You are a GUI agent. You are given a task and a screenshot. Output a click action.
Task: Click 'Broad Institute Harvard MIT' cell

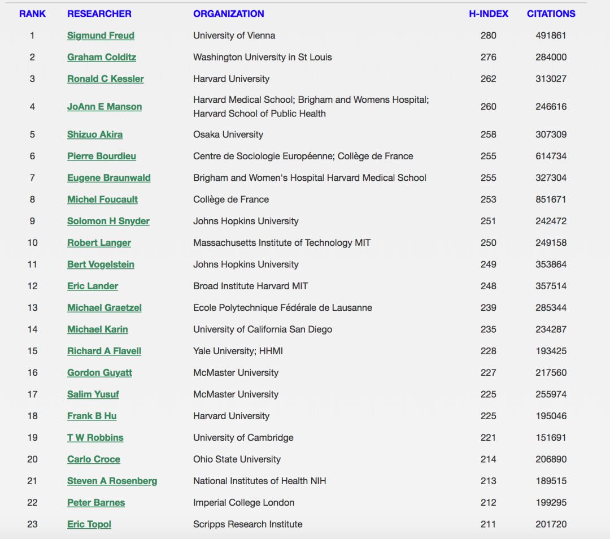251,286
